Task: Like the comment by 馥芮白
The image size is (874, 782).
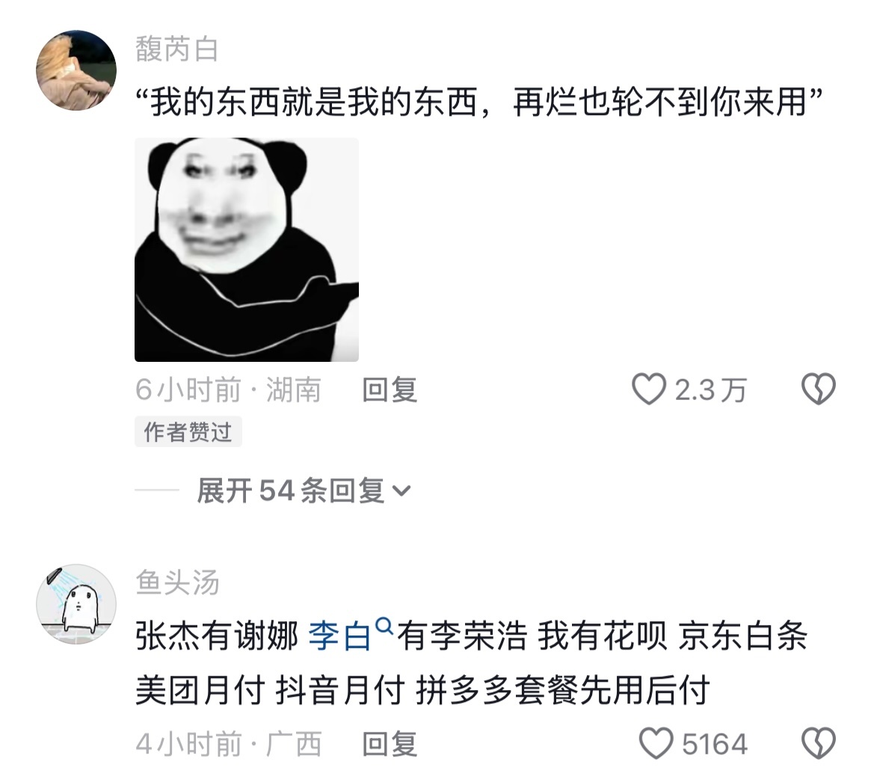Action: tap(649, 389)
